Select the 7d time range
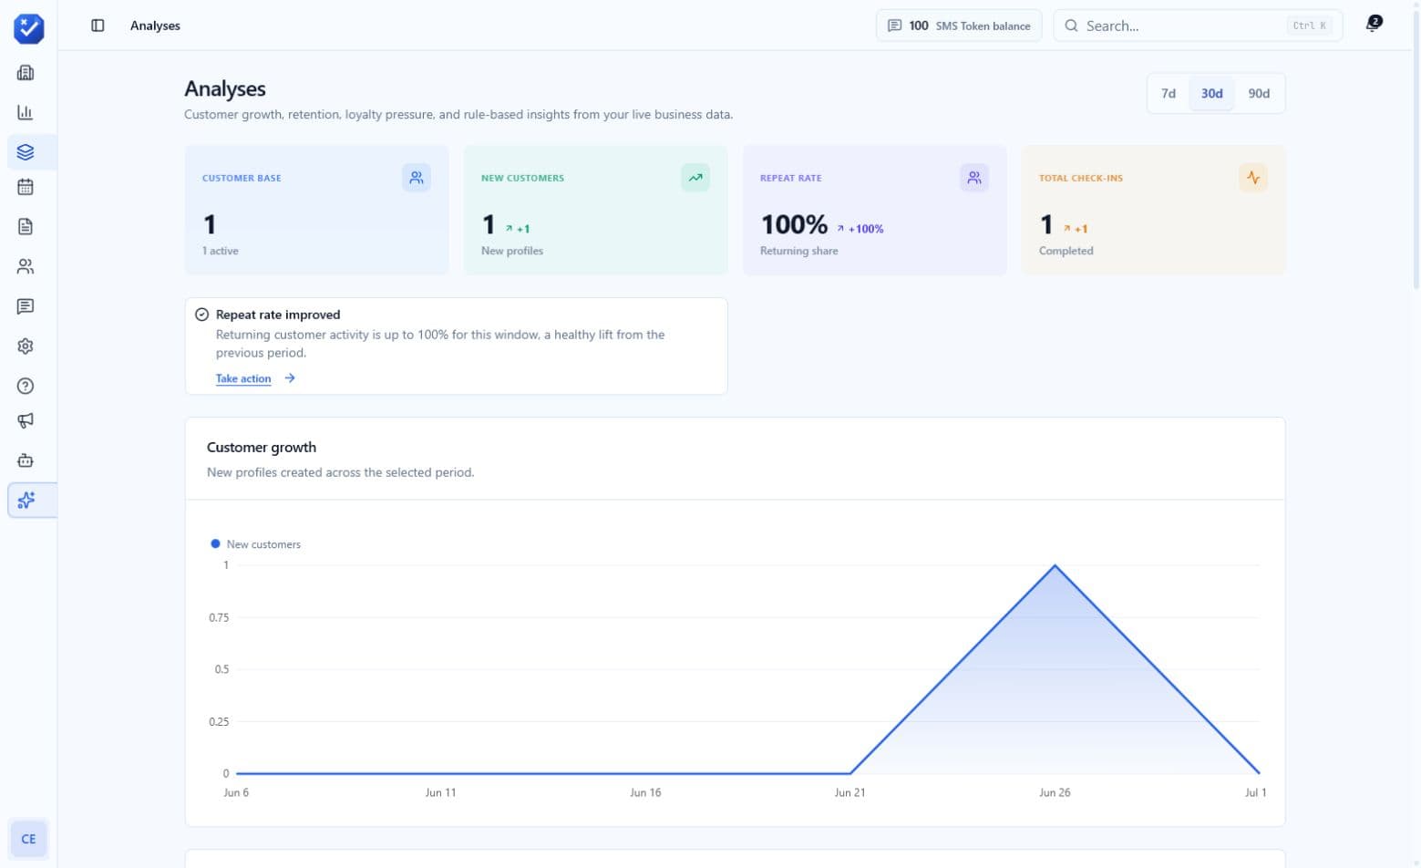Viewport: 1421px width, 868px height. pos(1169,93)
